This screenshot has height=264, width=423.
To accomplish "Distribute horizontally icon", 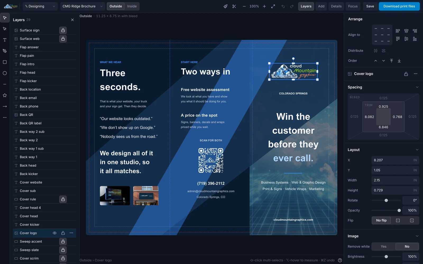I will [x=376, y=51].
